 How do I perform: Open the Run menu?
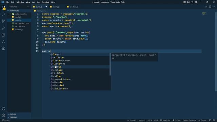pos(38,2)
